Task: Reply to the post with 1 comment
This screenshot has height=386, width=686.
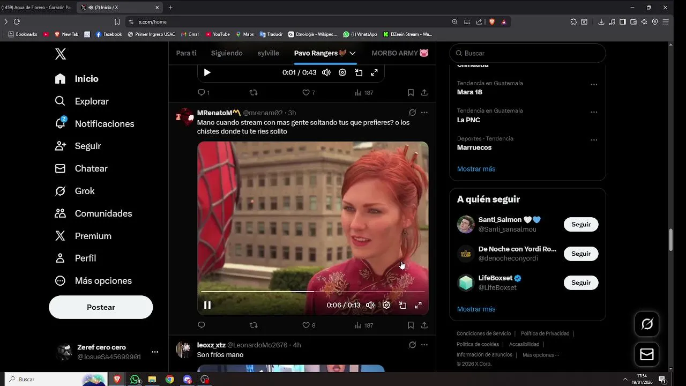Action: coord(204,92)
